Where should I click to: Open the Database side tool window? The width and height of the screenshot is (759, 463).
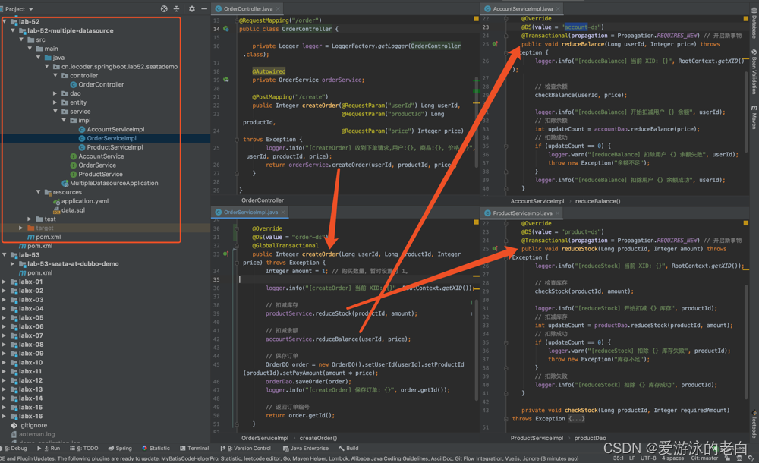754,24
